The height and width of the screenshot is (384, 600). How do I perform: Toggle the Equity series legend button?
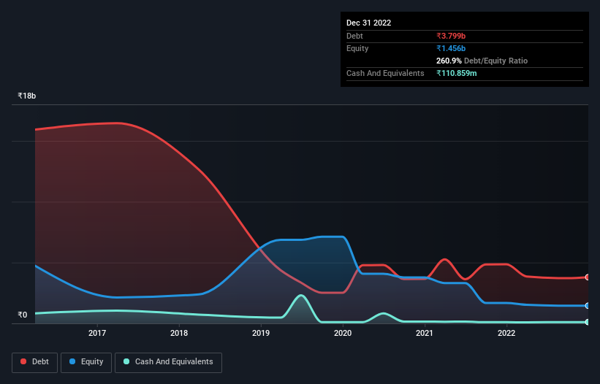tap(86, 362)
